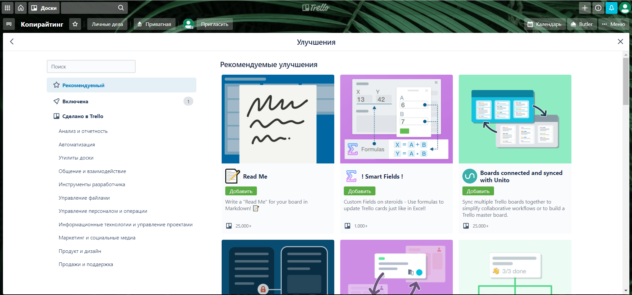
Task: Click the Поиск power-up search field
Action: tap(91, 66)
